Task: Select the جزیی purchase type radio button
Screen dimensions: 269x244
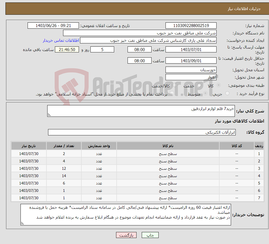Action: point(227,93)
